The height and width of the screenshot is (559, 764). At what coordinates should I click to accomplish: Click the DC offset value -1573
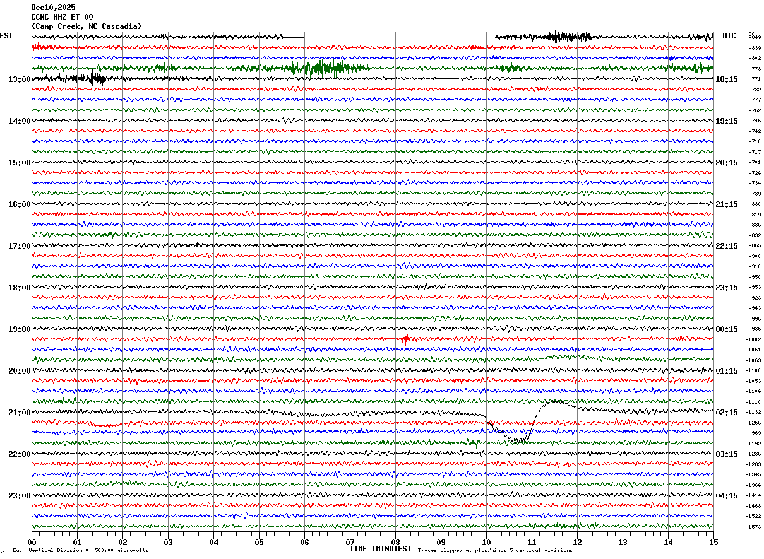754,527
